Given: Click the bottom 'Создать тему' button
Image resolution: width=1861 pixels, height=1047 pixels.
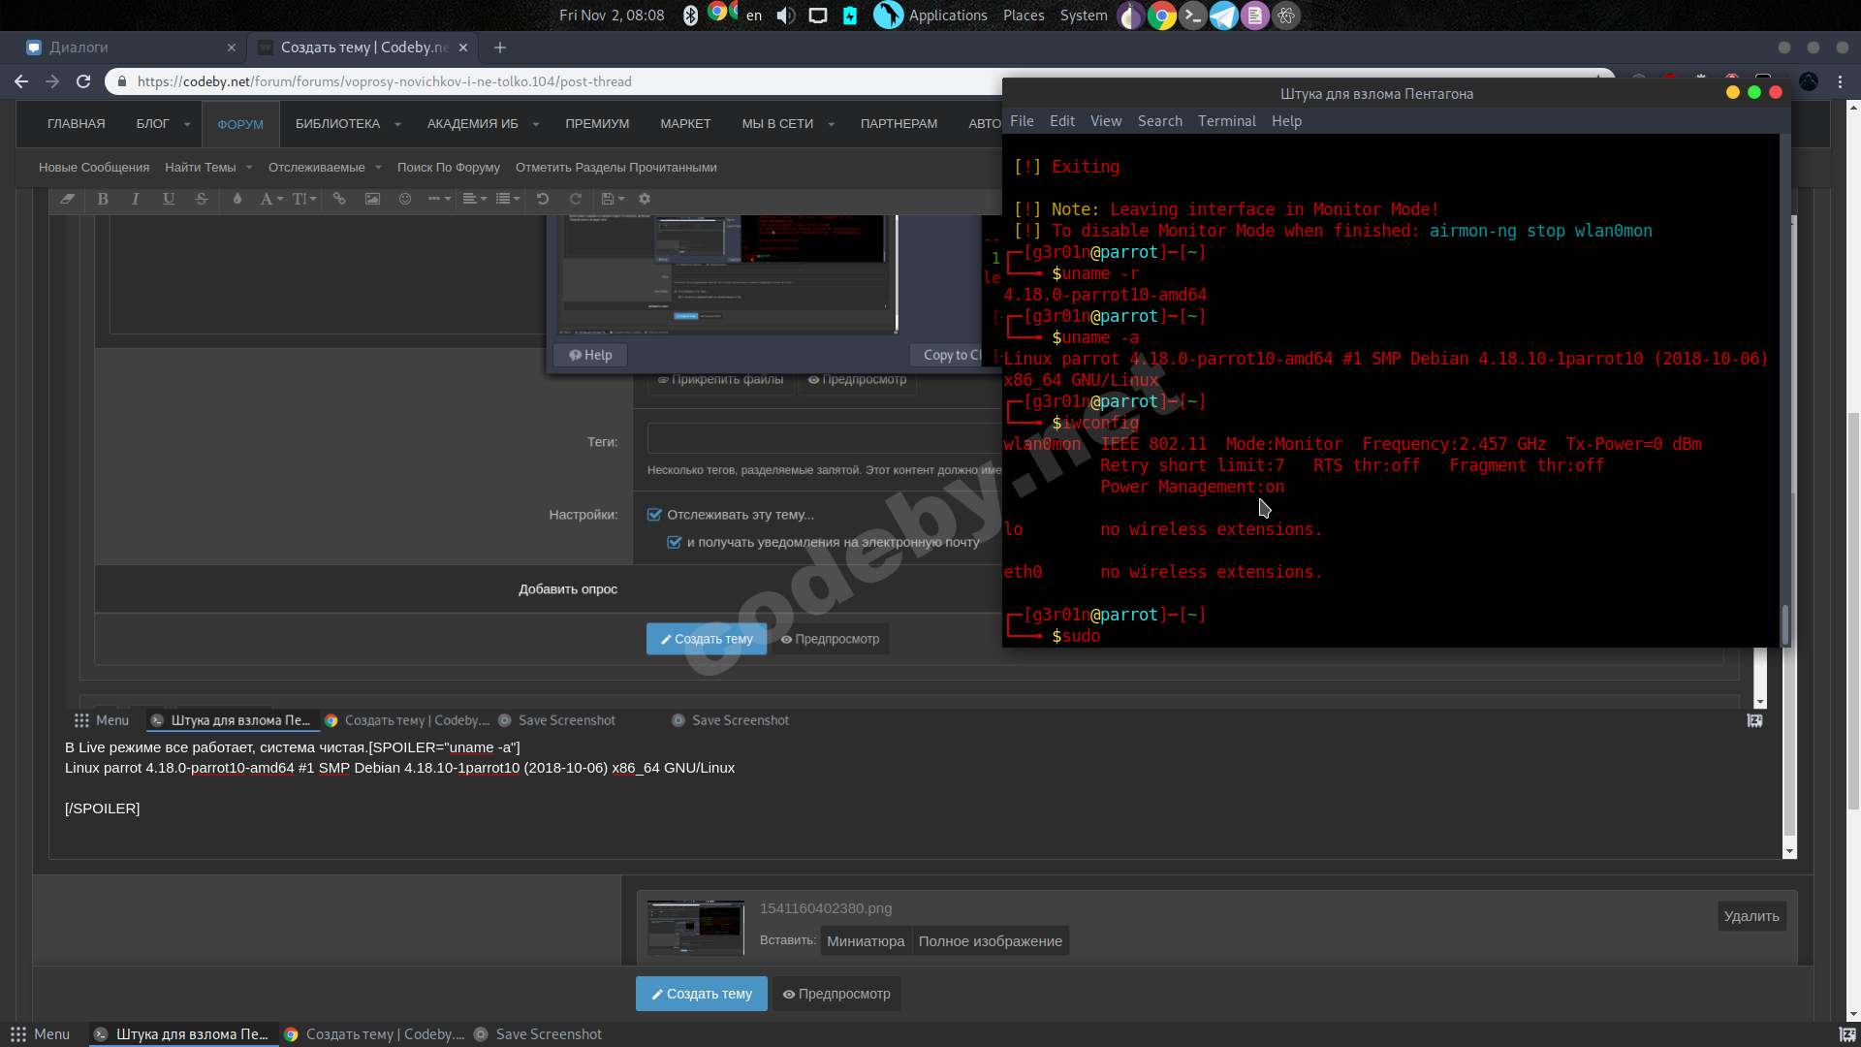Looking at the screenshot, I should tap(701, 994).
